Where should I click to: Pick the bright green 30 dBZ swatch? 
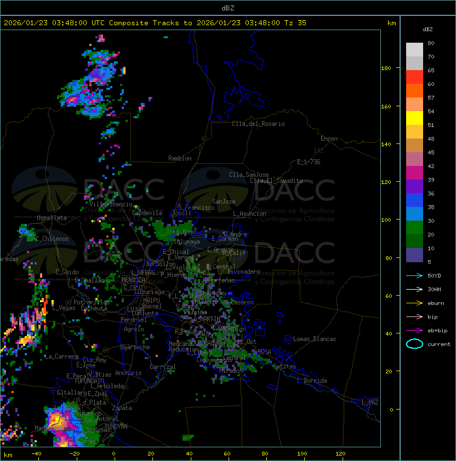[414, 228]
